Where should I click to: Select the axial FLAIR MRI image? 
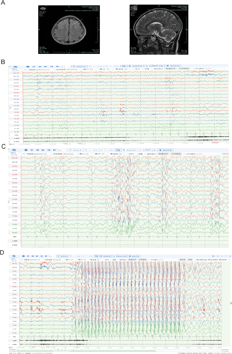pos(69,29)
